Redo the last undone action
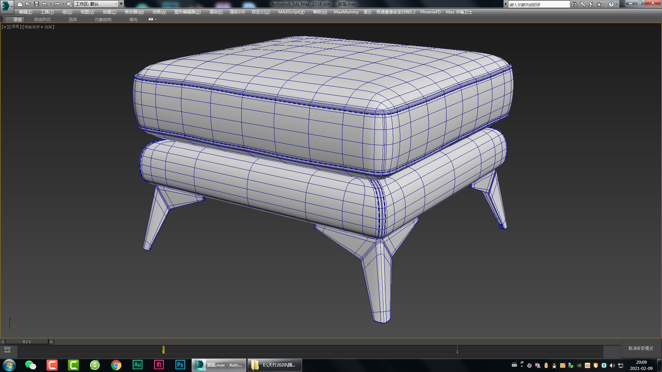Image resolution: width=662 pixels, height=372 pixels. [57, 4]
